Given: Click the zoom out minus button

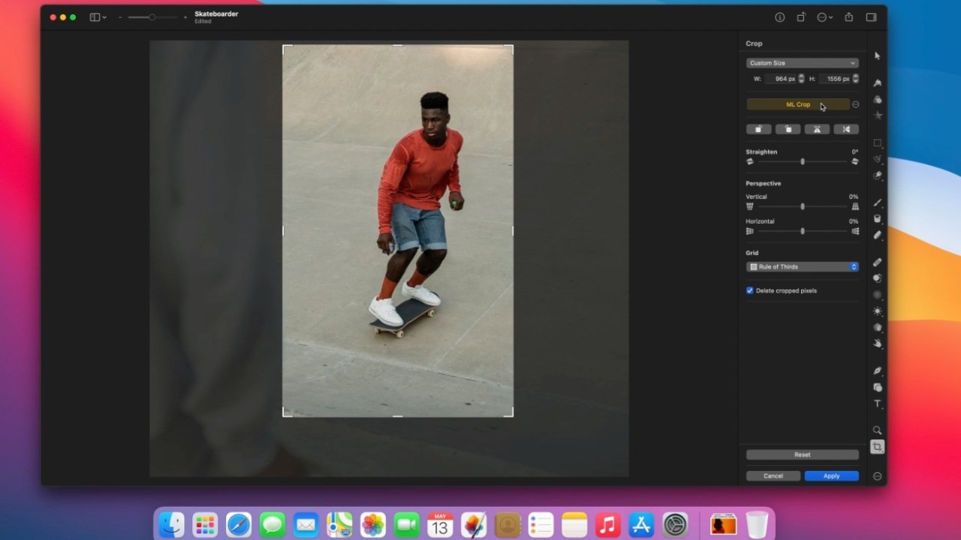Looking at the screenshot, I should [120, 17].
